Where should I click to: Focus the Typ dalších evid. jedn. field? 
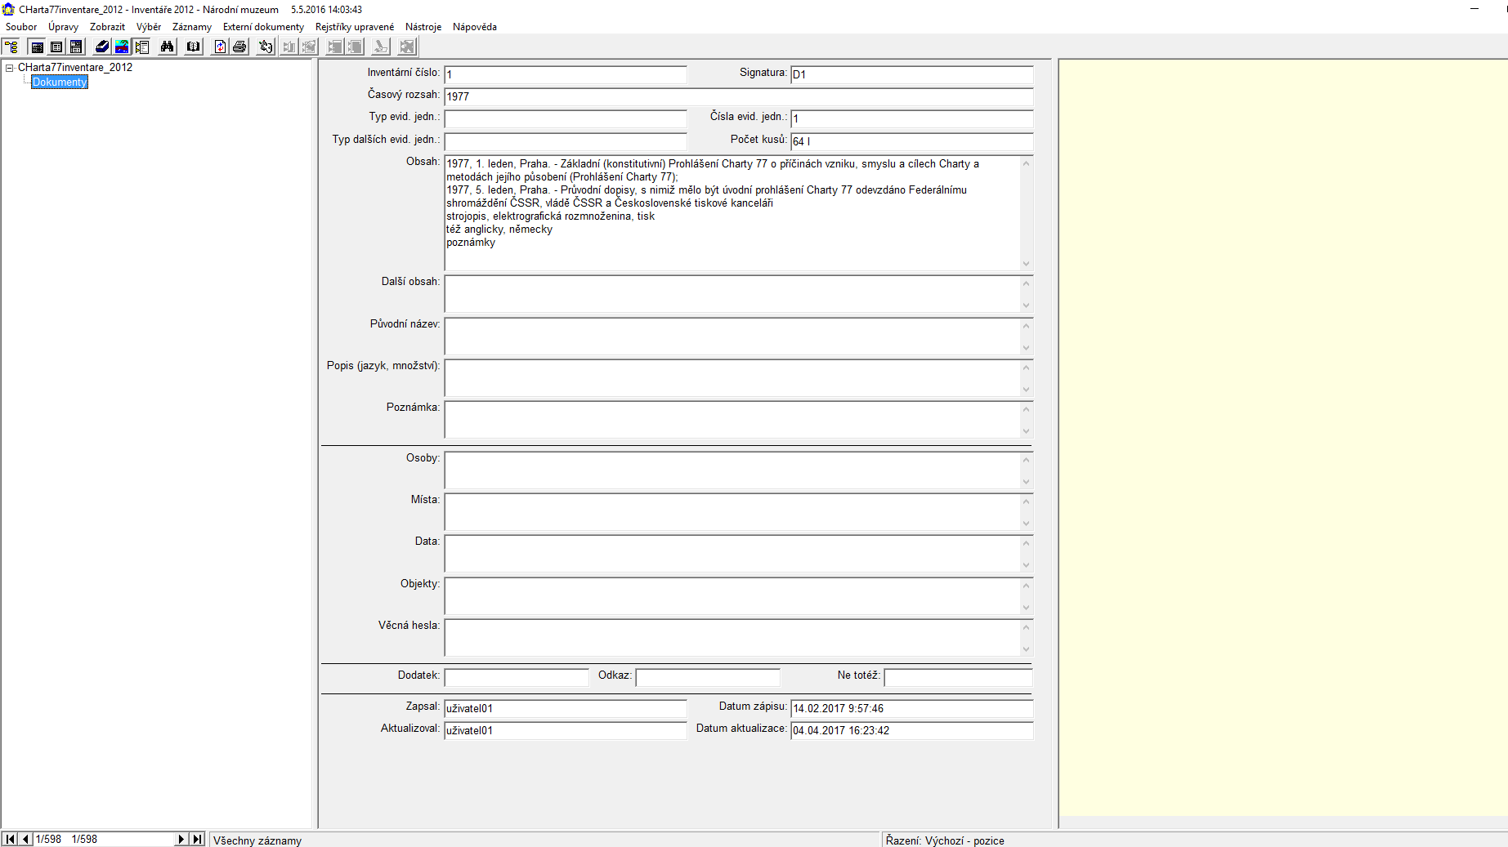(566, 141)
